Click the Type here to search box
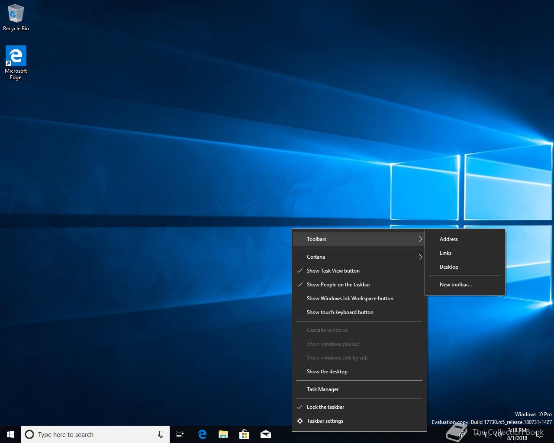 91,434
